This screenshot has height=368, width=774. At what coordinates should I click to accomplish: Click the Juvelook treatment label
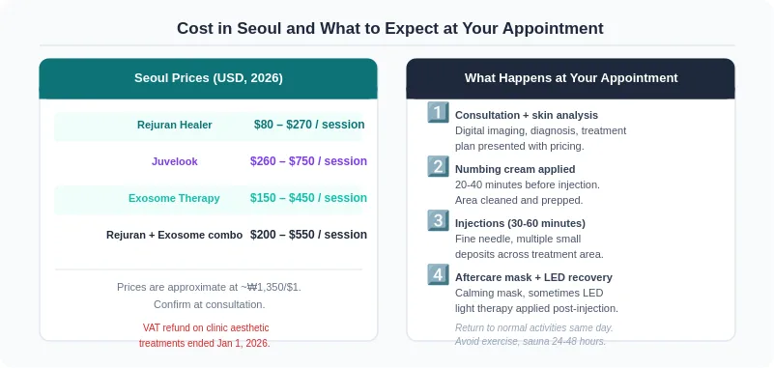point(174,162)
